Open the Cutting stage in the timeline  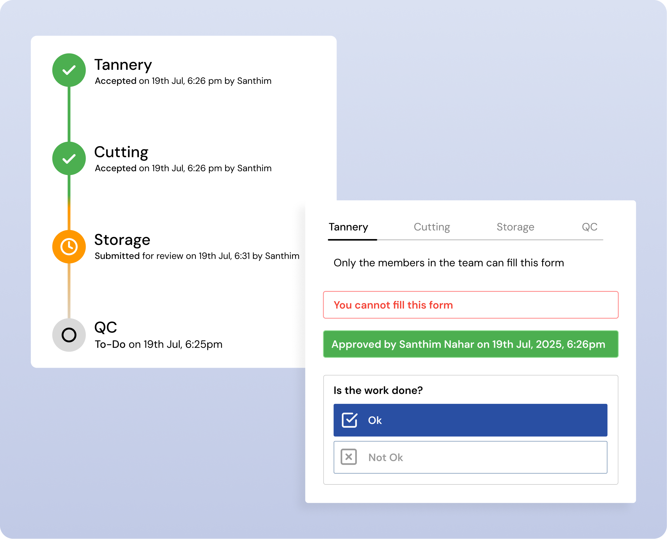click(121, 153)
